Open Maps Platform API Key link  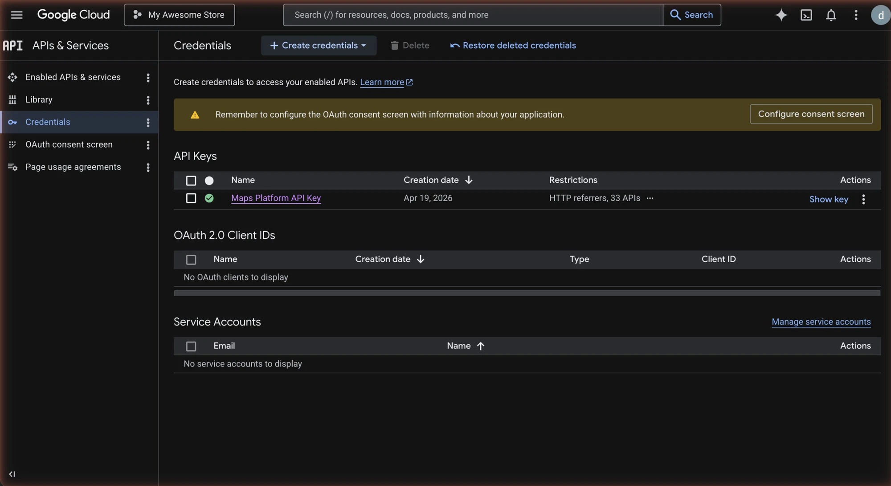(276, 198)
